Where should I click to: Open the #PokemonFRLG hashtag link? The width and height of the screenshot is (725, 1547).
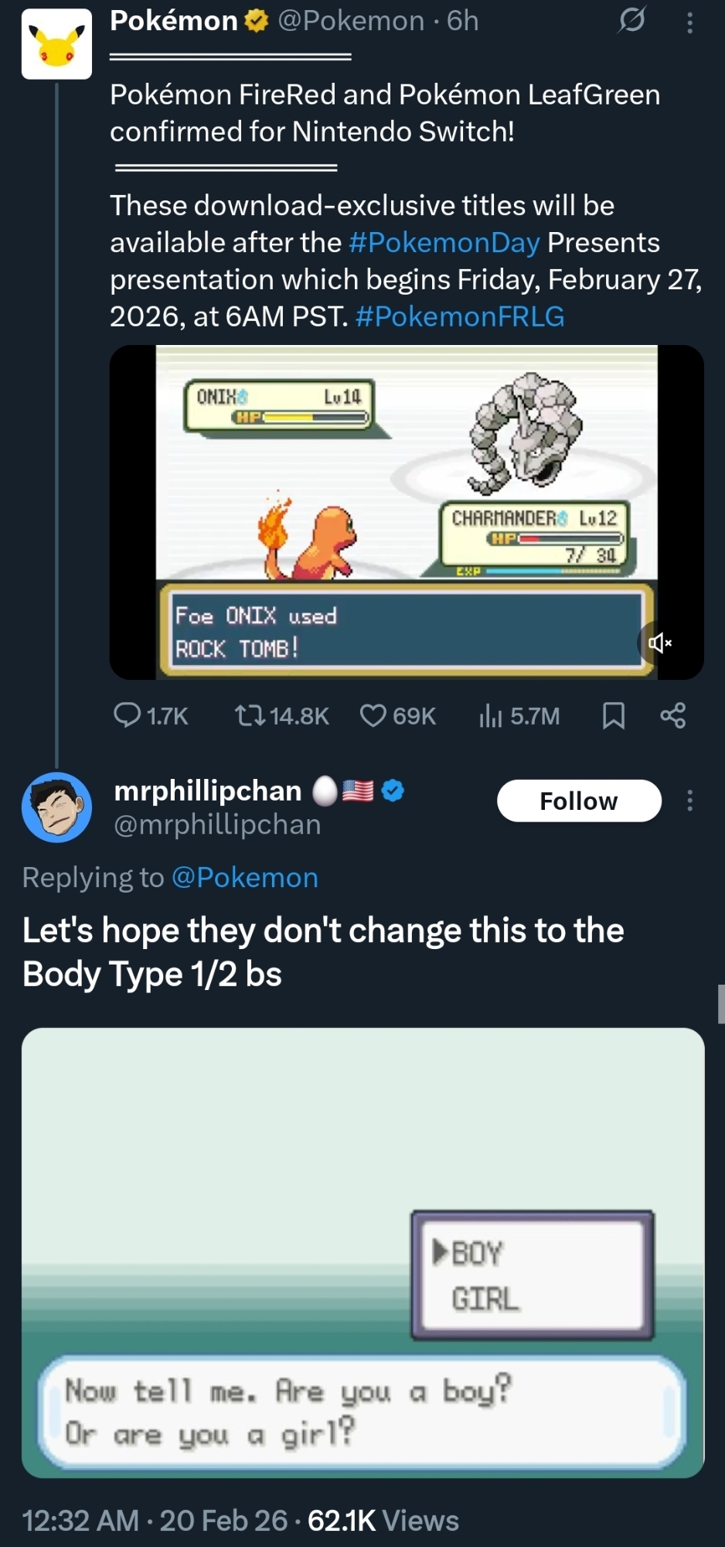pos(460,317)
